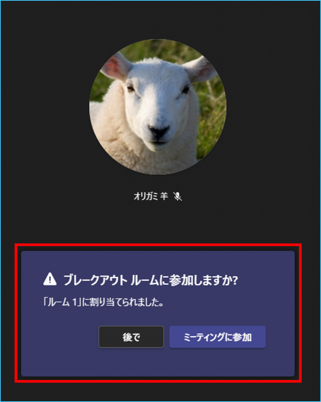Click the 「ルーム 1」に割り当てられました message text
Image resolution: width=321 pixels, height=402 pixels.
click(103, 303)
